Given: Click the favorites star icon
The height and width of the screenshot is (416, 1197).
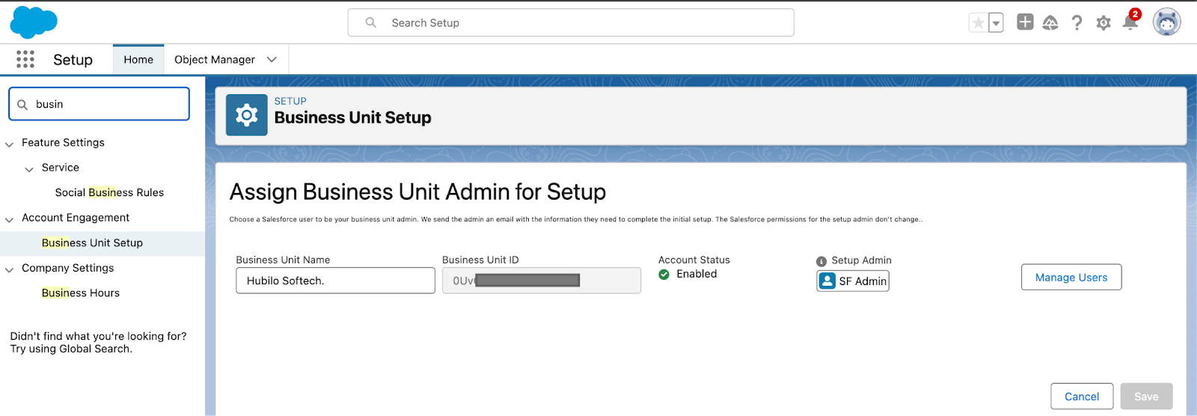Looking at the screenshot, I should point(978,23).
